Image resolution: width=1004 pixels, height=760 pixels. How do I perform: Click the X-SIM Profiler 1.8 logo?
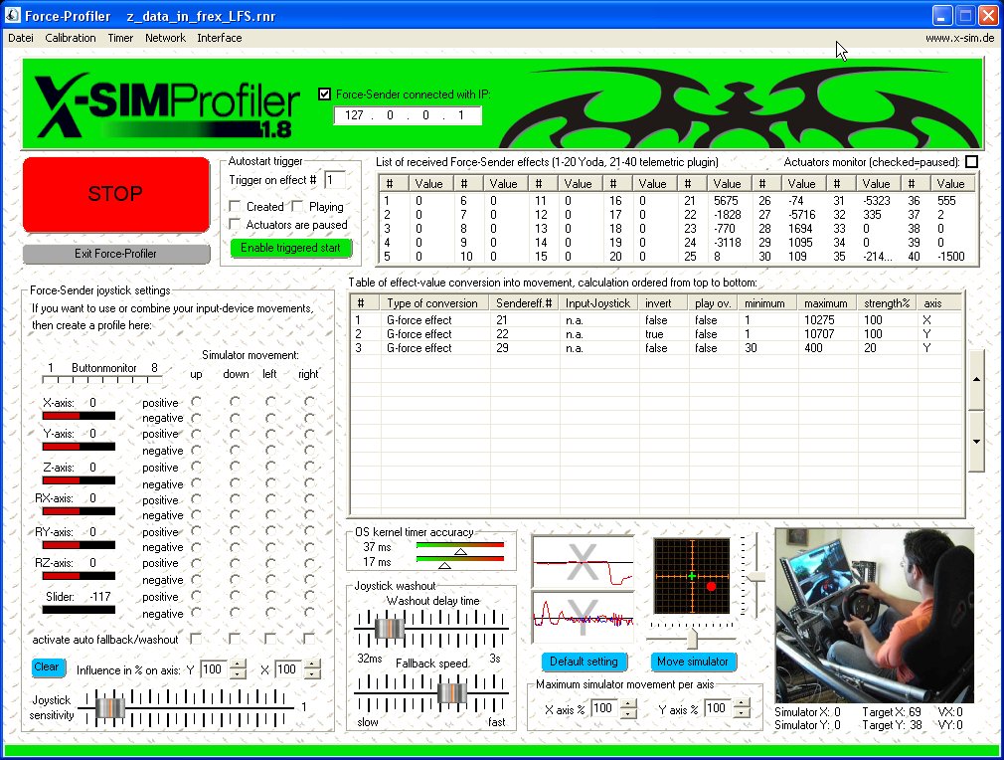click(167, 104)
